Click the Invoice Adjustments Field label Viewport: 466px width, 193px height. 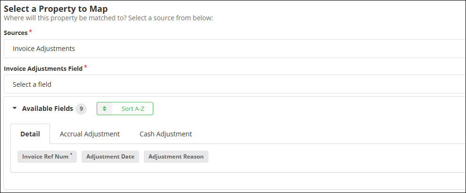[x=43, y=68]
